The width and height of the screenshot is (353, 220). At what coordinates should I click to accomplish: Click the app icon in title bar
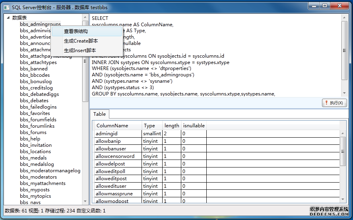6,7
